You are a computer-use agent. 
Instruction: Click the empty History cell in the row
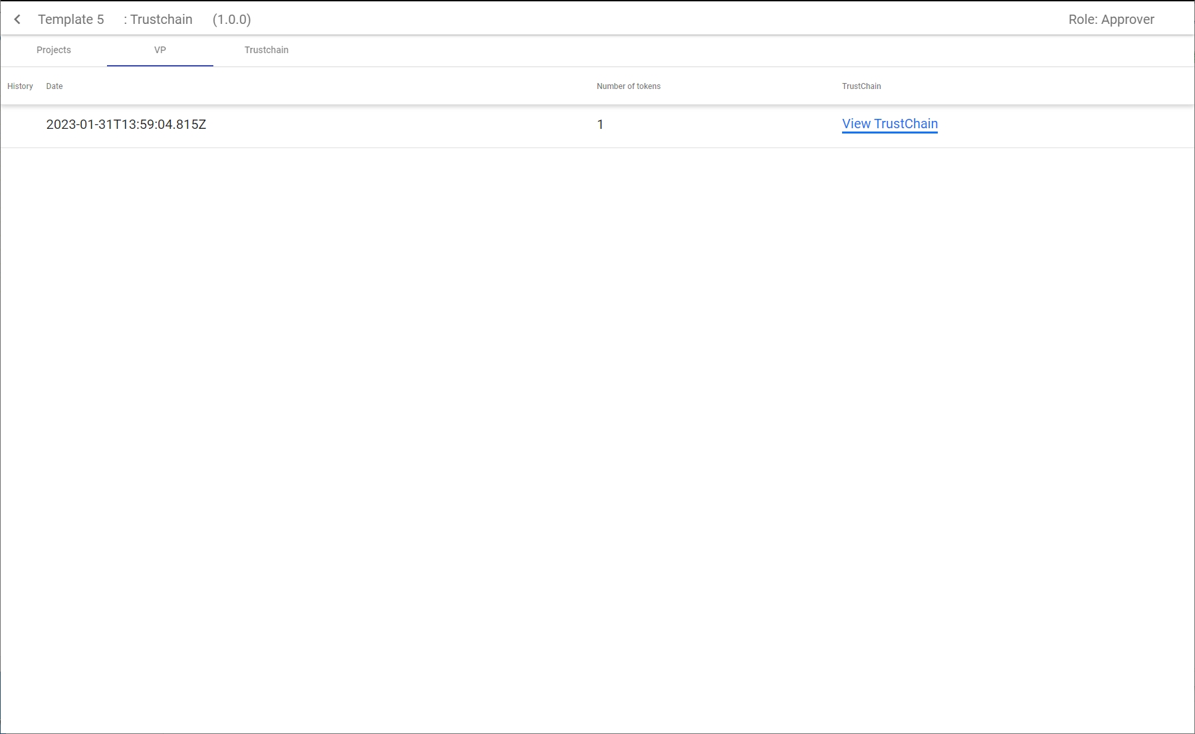[20, 125]
